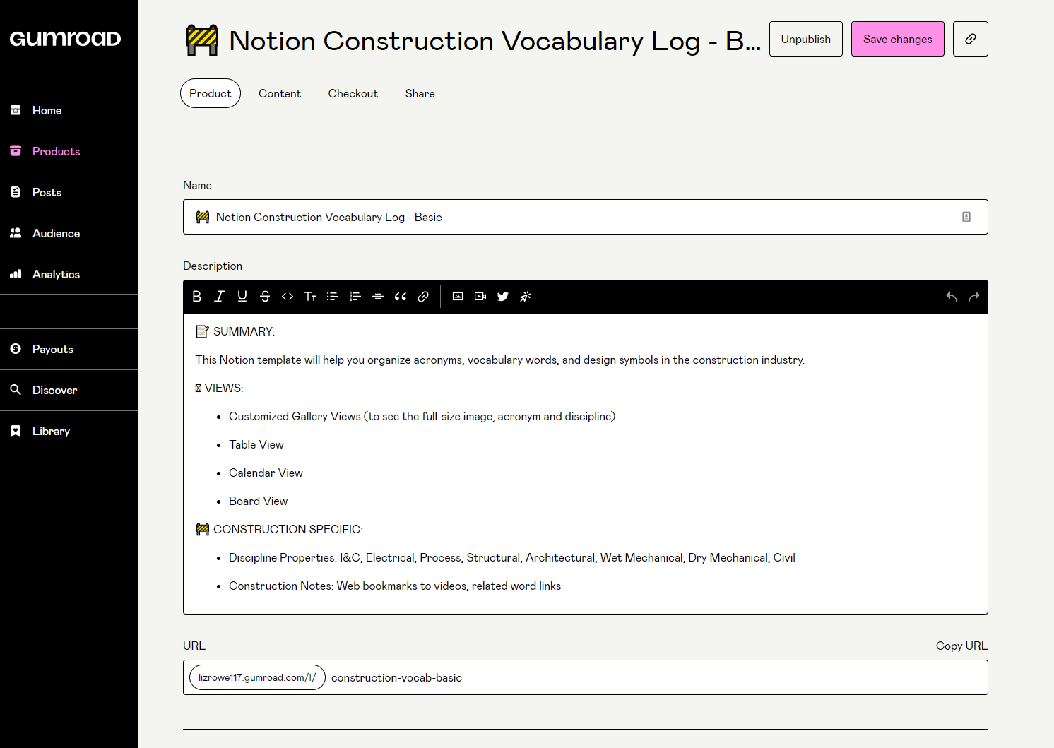
Task: Click the 'Customized Gallery Views' bullet line
Action: click(x=422, y=416)
